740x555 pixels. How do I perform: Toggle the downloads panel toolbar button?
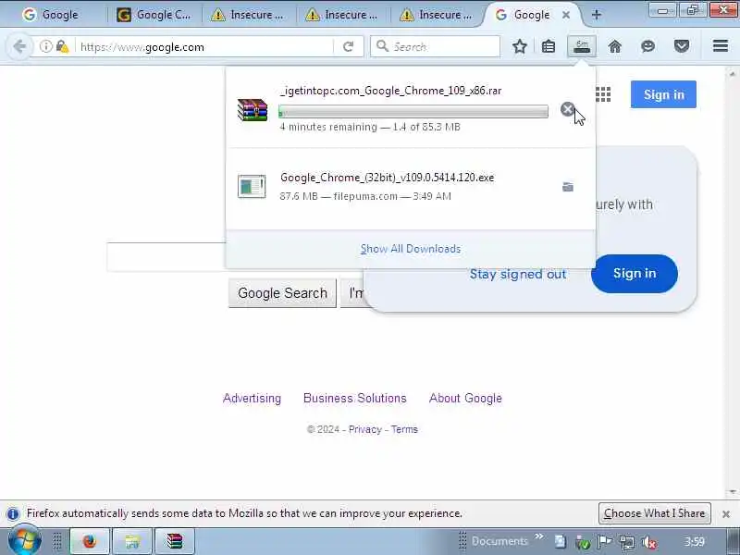582,46
